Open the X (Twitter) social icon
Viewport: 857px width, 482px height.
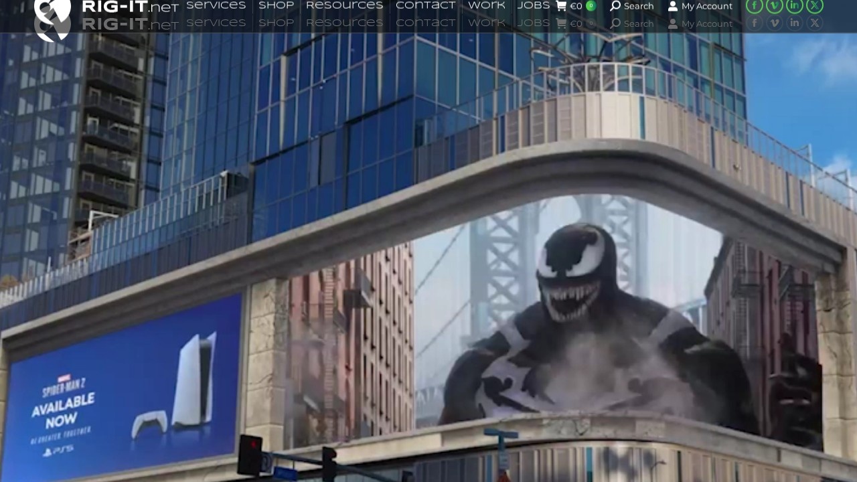(x=814, y=6)
